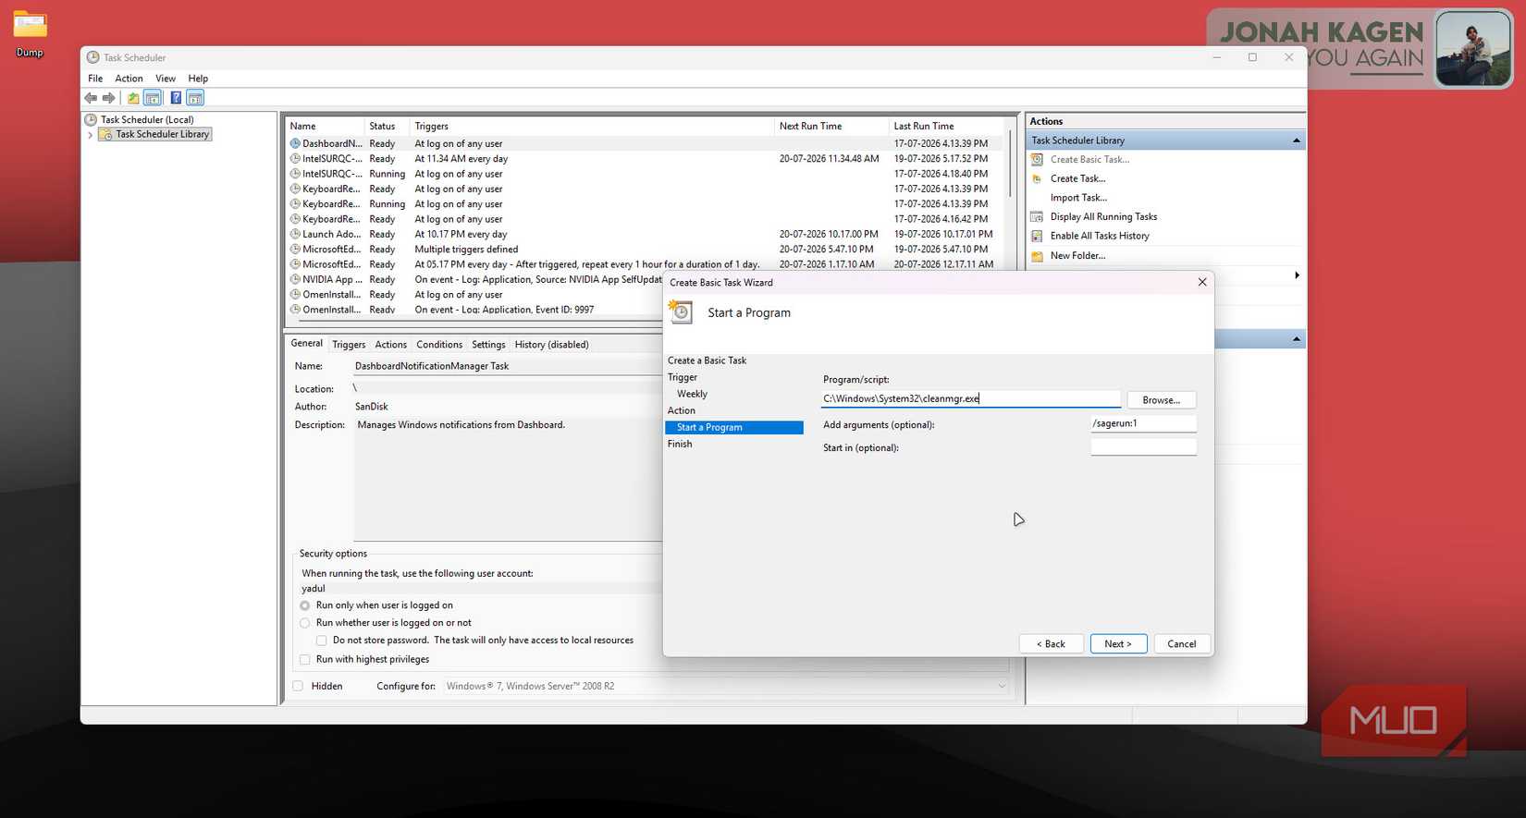Click New Folder... in Actions pane
1526x818 pixels.
[1077, 256]
